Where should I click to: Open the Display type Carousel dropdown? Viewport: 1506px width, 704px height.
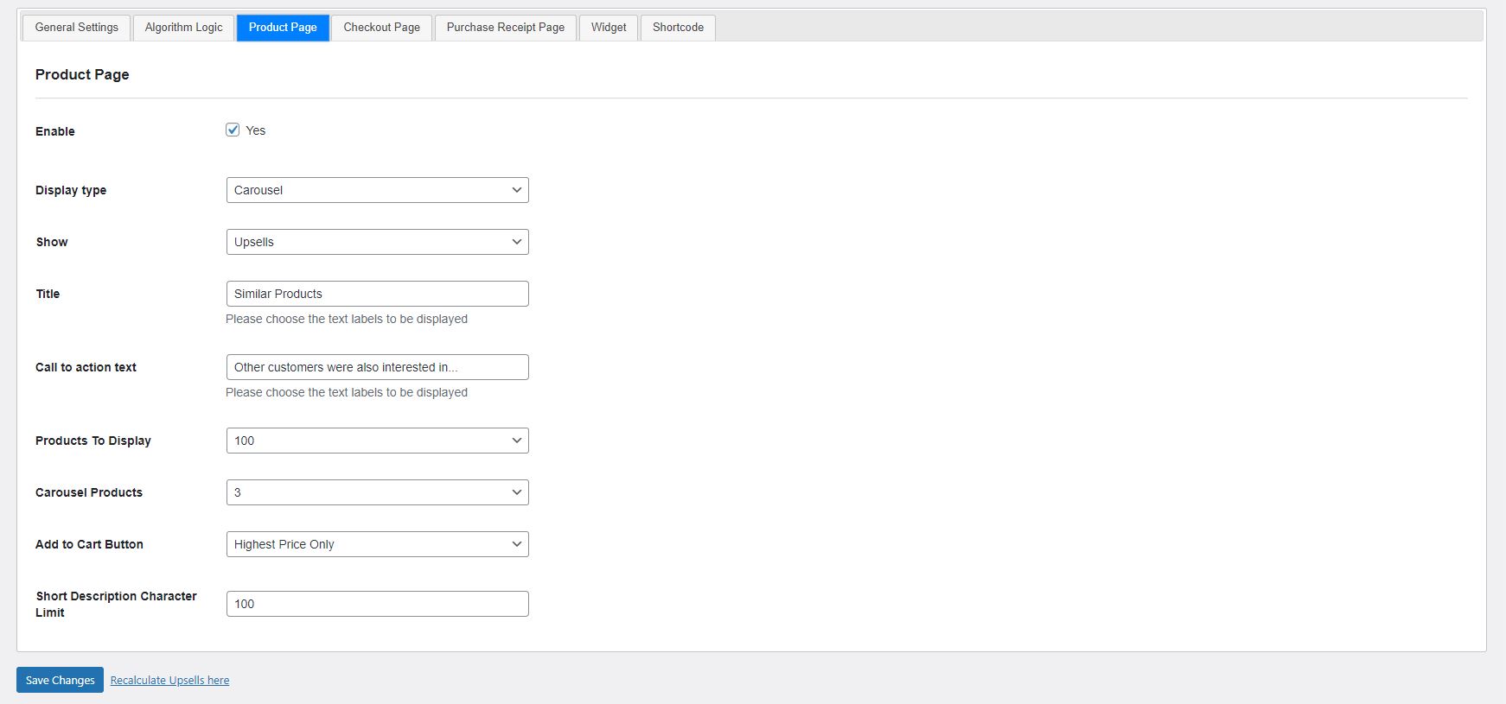tap(377, 190)
